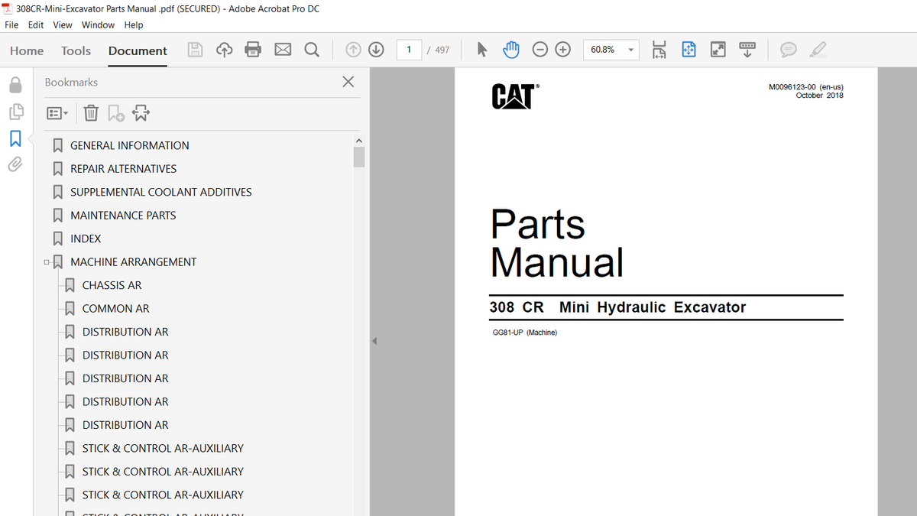Open the zoom level dropdown arrow

[x=631, y=50]
